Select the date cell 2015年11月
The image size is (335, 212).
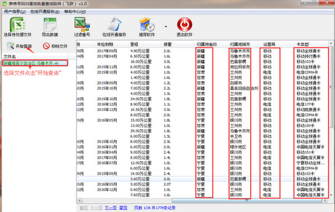(107, 67)
